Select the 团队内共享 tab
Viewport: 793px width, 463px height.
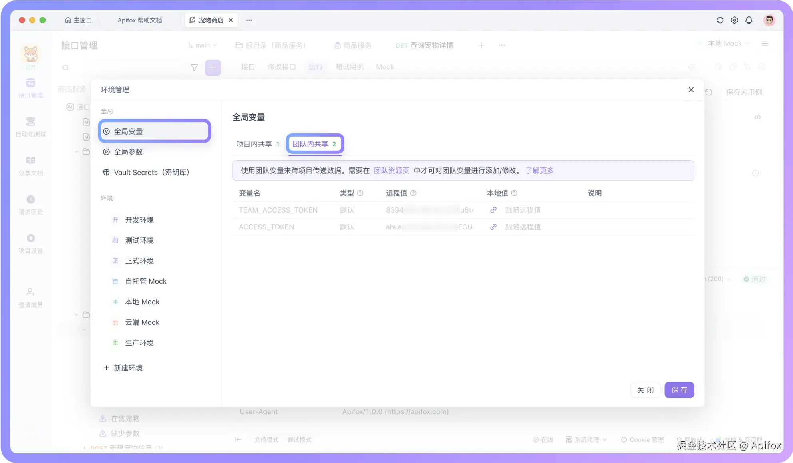point(314,144)
